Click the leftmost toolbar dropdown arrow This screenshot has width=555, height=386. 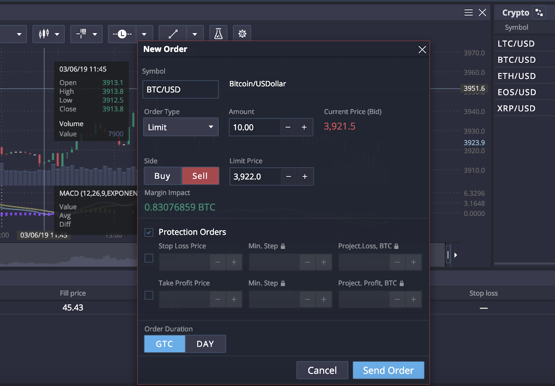[x=19, y=34]
